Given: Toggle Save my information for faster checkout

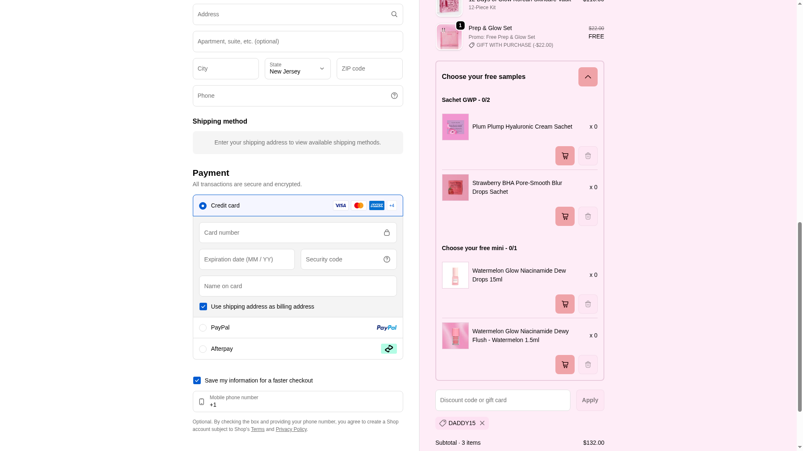Looking at the screenshot, I should coord(197,380).
